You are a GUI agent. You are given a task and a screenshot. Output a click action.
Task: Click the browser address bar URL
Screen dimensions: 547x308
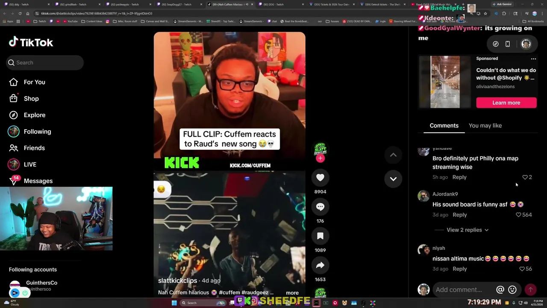click(97, 13)
